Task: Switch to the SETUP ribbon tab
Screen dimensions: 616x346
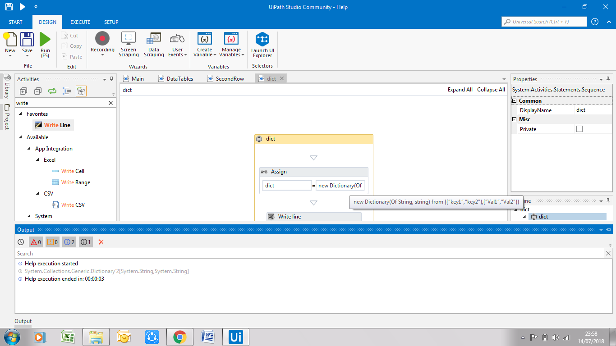Action: pyautogui.click(x=111, y=22)
